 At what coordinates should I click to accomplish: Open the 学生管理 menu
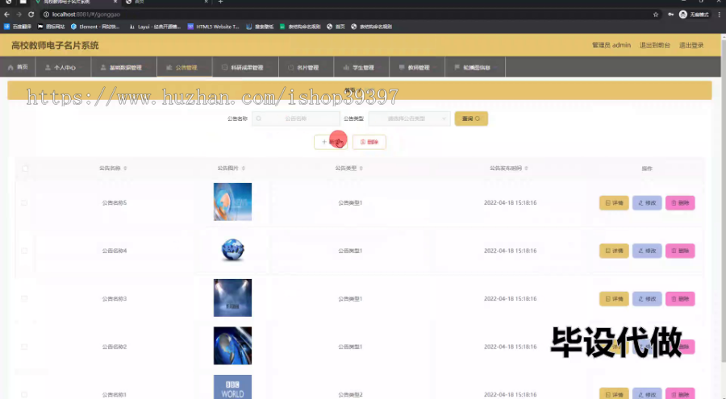coord(361,67)
